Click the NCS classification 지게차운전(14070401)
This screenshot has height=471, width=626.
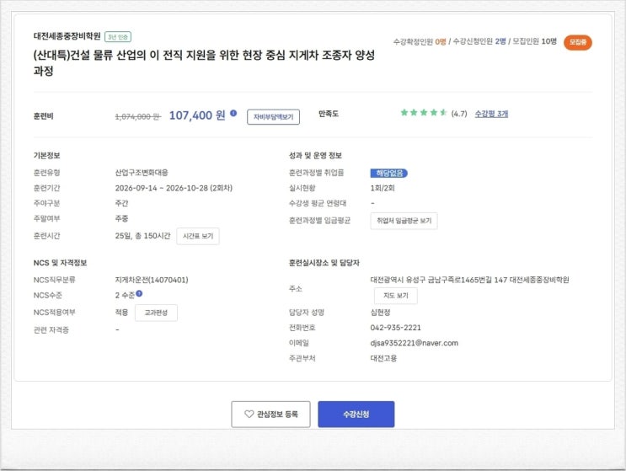tap(152, 280)
